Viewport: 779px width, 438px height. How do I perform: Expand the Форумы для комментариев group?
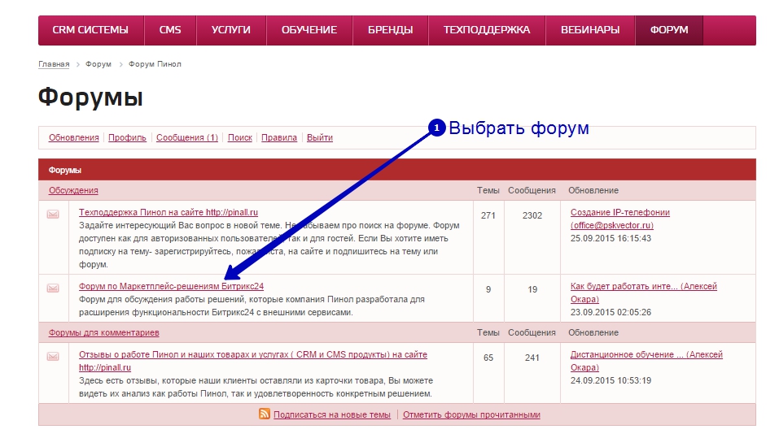103,332
